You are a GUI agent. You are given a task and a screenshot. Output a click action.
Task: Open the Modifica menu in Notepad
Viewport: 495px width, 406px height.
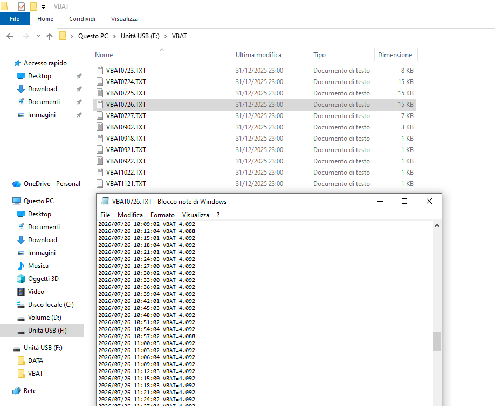(x=130, y=215)
